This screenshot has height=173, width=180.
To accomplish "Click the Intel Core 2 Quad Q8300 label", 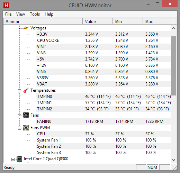I will click(46, 159).
